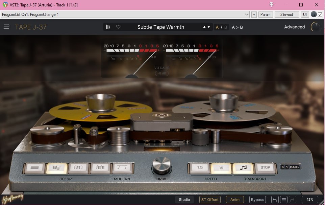
Task: Pin the plugin window on top
Action: (271, 4)
